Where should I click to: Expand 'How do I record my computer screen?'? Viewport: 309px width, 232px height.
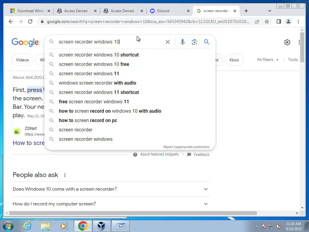point(111,204)
